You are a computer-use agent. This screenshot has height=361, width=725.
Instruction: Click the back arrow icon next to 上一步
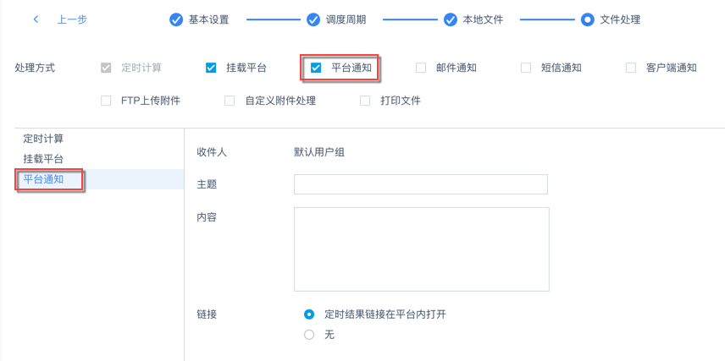[x=36, y=19]
